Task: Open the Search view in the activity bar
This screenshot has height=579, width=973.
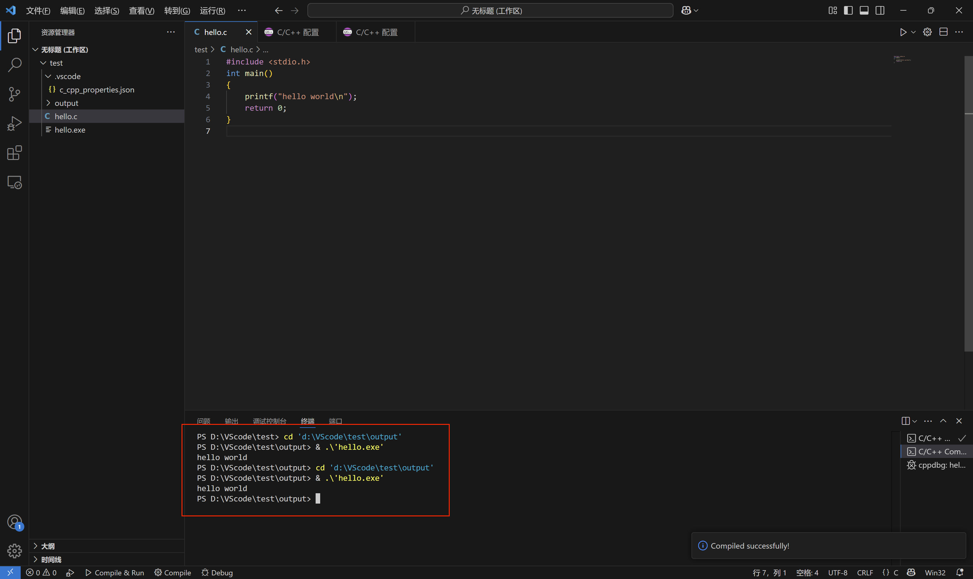Action: click(x=14, y=65)
